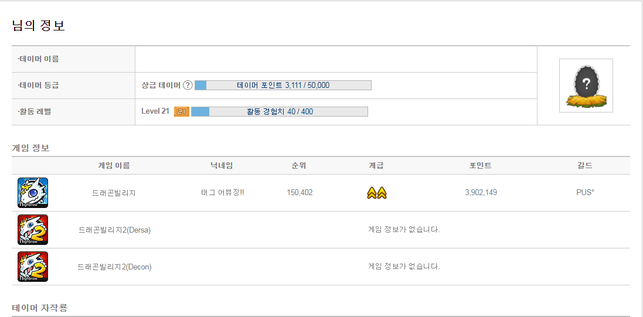Image resolution: width=643 pixels, height=317 pixels.
Task: Click the 포인트 column header
Action: 481,166
